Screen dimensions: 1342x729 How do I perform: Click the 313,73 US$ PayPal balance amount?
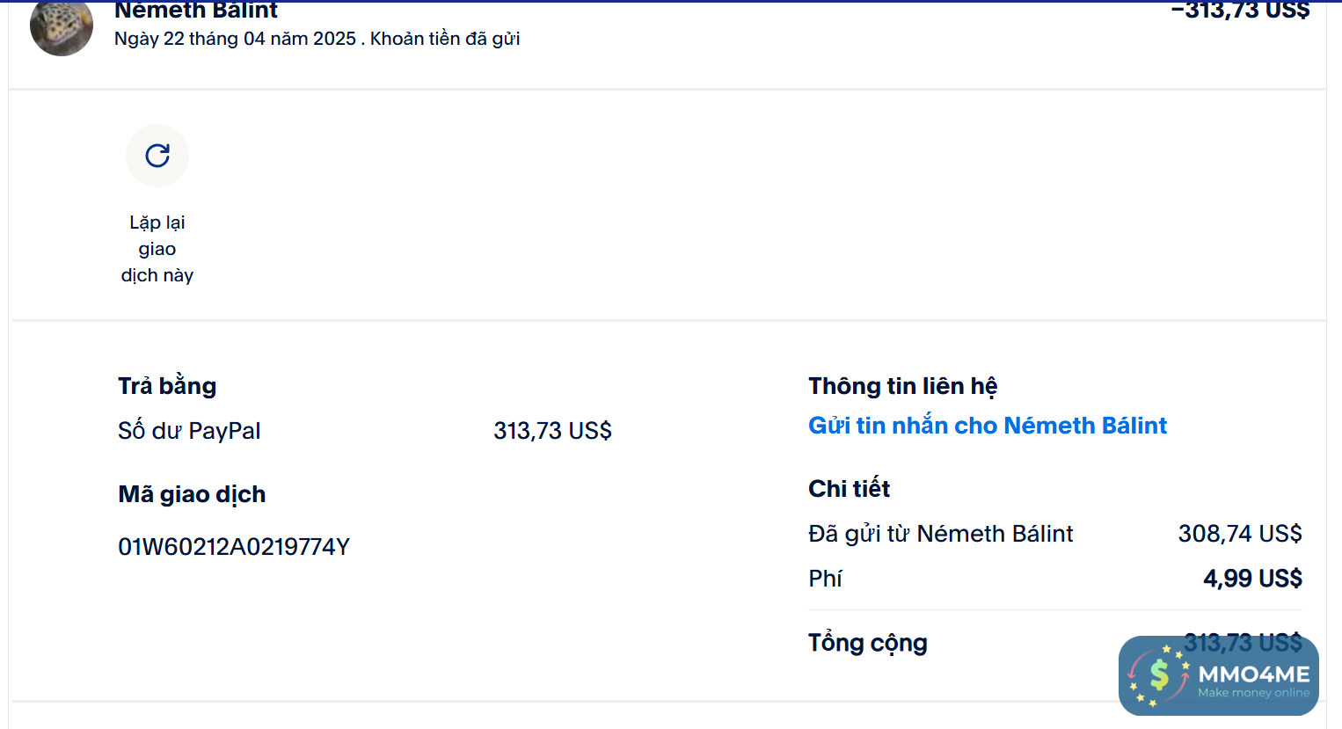pyautogui.click(x=552, y=431)
